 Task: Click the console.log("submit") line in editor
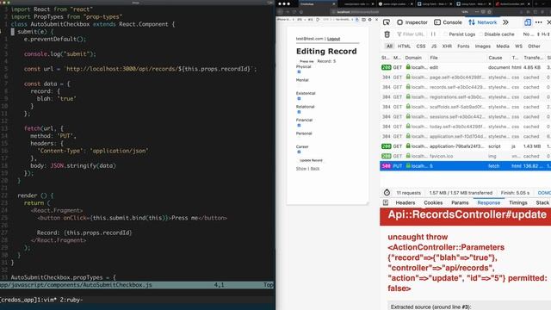coord(59,53)
